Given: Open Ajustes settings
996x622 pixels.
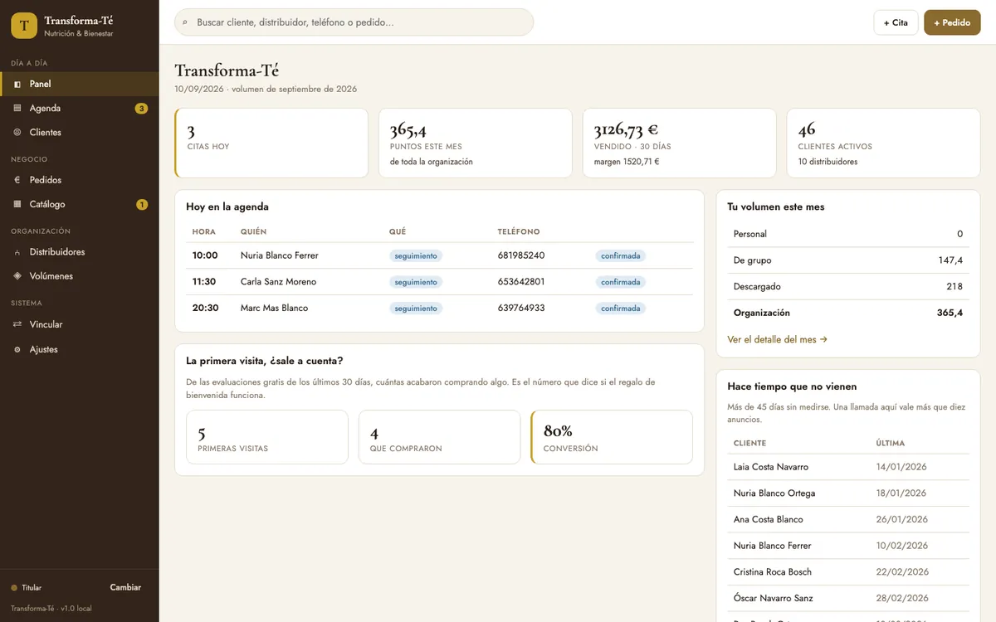Looking at the screenshot, I should (79, 349).
